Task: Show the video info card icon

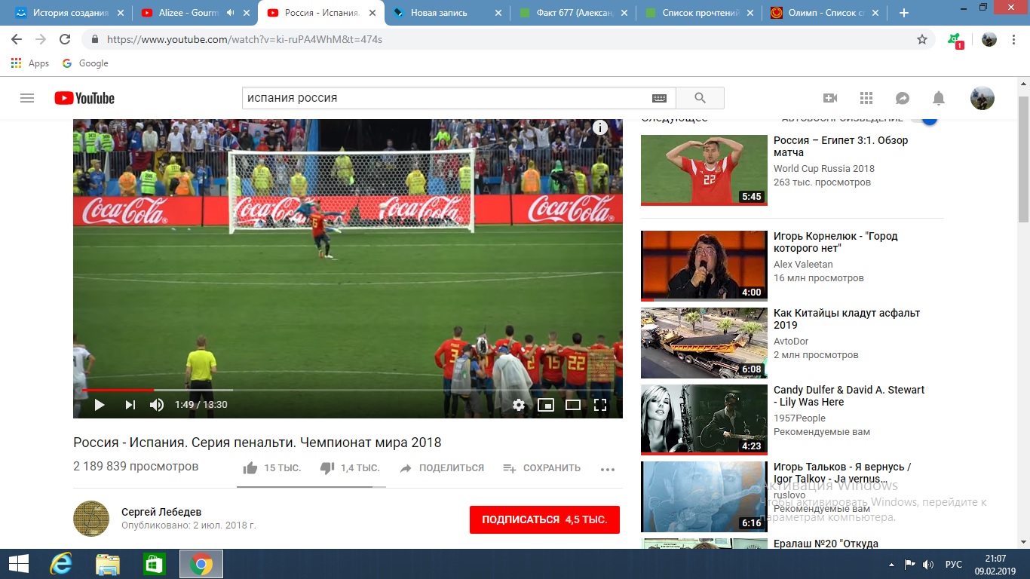Action: click(x=600, y=127)
